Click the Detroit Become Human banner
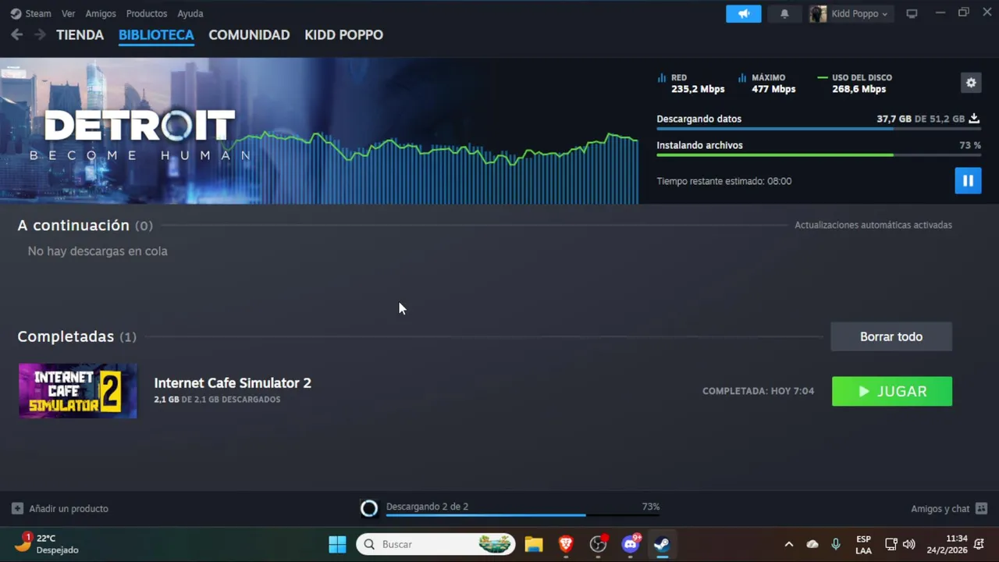The height and width of the screenshot is (562, 999). [140, 131]
